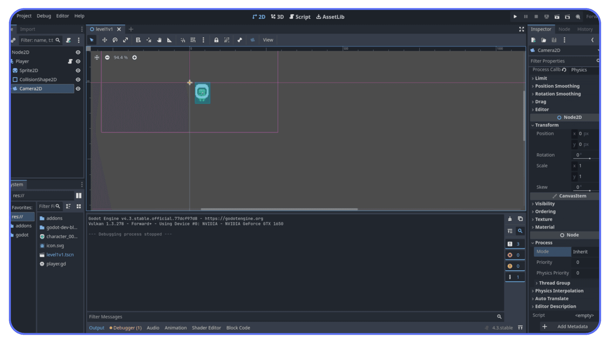Run the project with the Play button
Image resolution: width=610 pixels, height=343 pixels.
[x=515, y=17]
